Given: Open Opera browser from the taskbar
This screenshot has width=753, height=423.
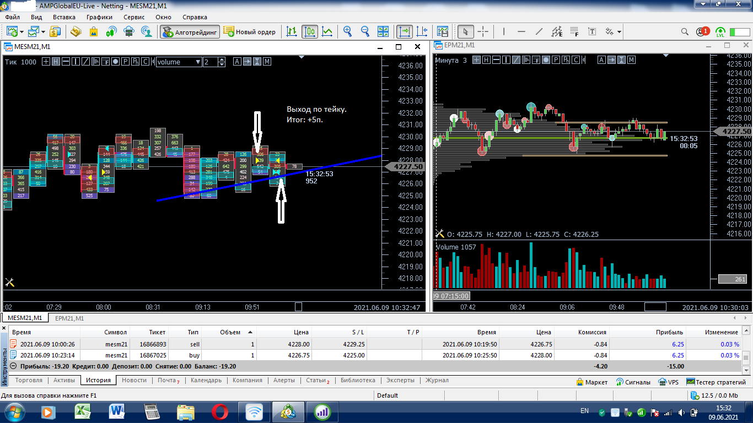Looking at the screenshot, I should click(x=220, y=411).
